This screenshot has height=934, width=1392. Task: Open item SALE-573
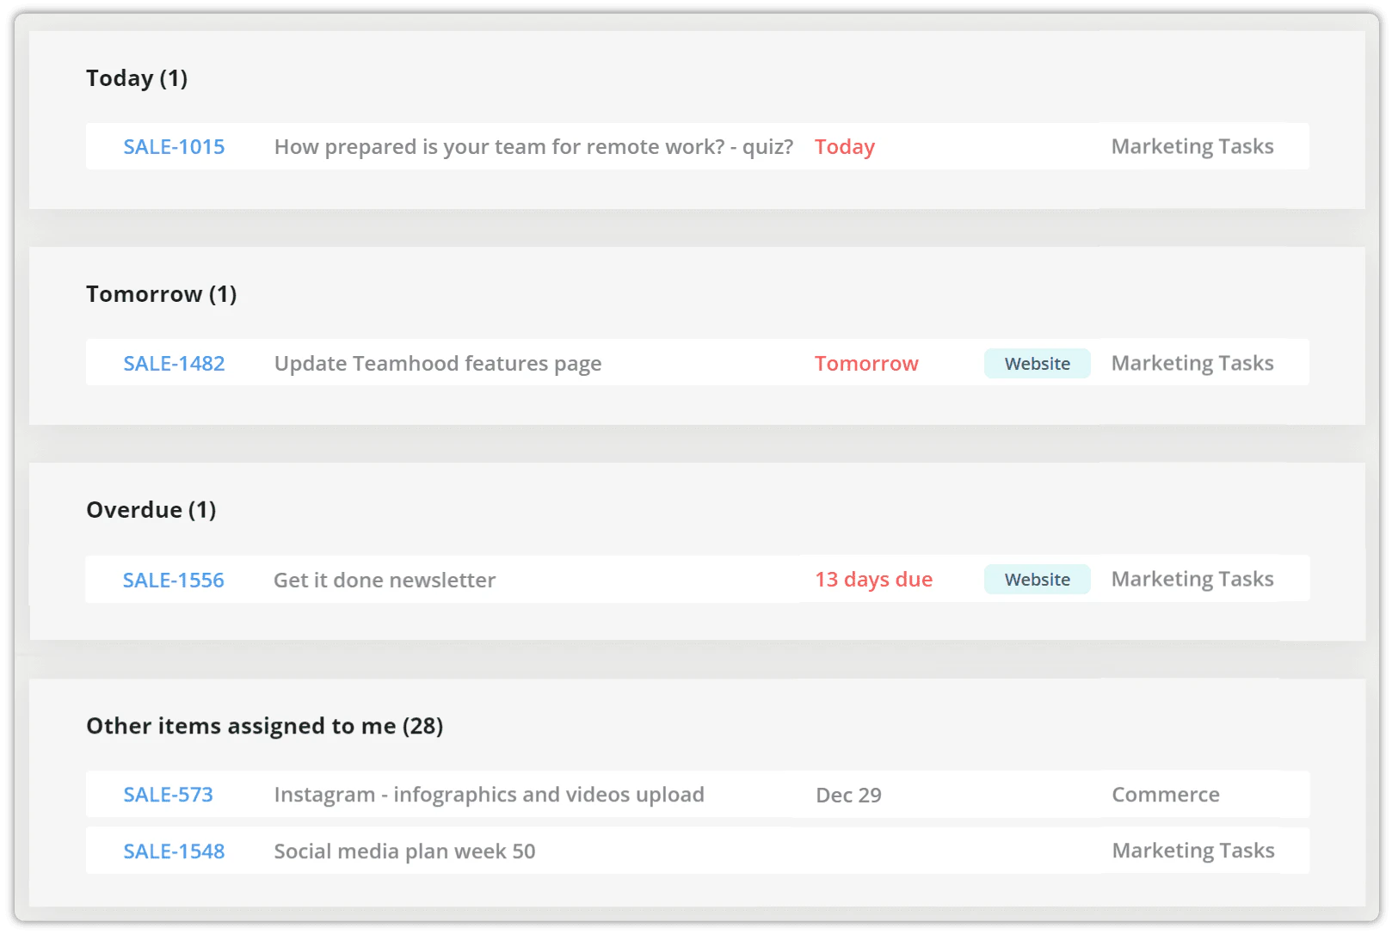[x=168, y=795]
